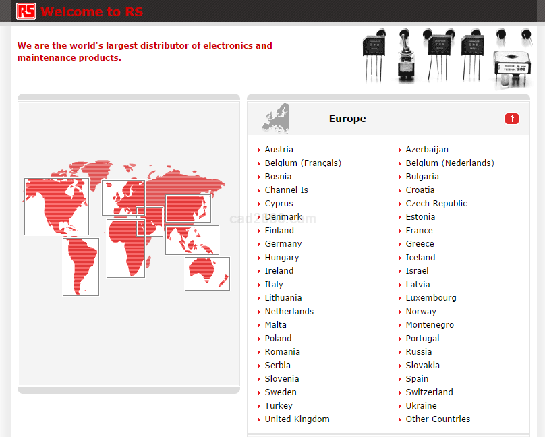Click the RS logo icon

coord(26,11)
